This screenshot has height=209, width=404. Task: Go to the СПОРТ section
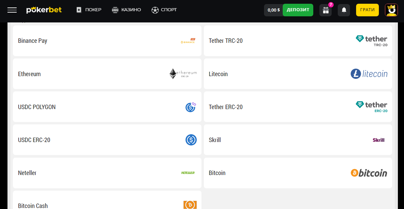[x=164, y=10]
